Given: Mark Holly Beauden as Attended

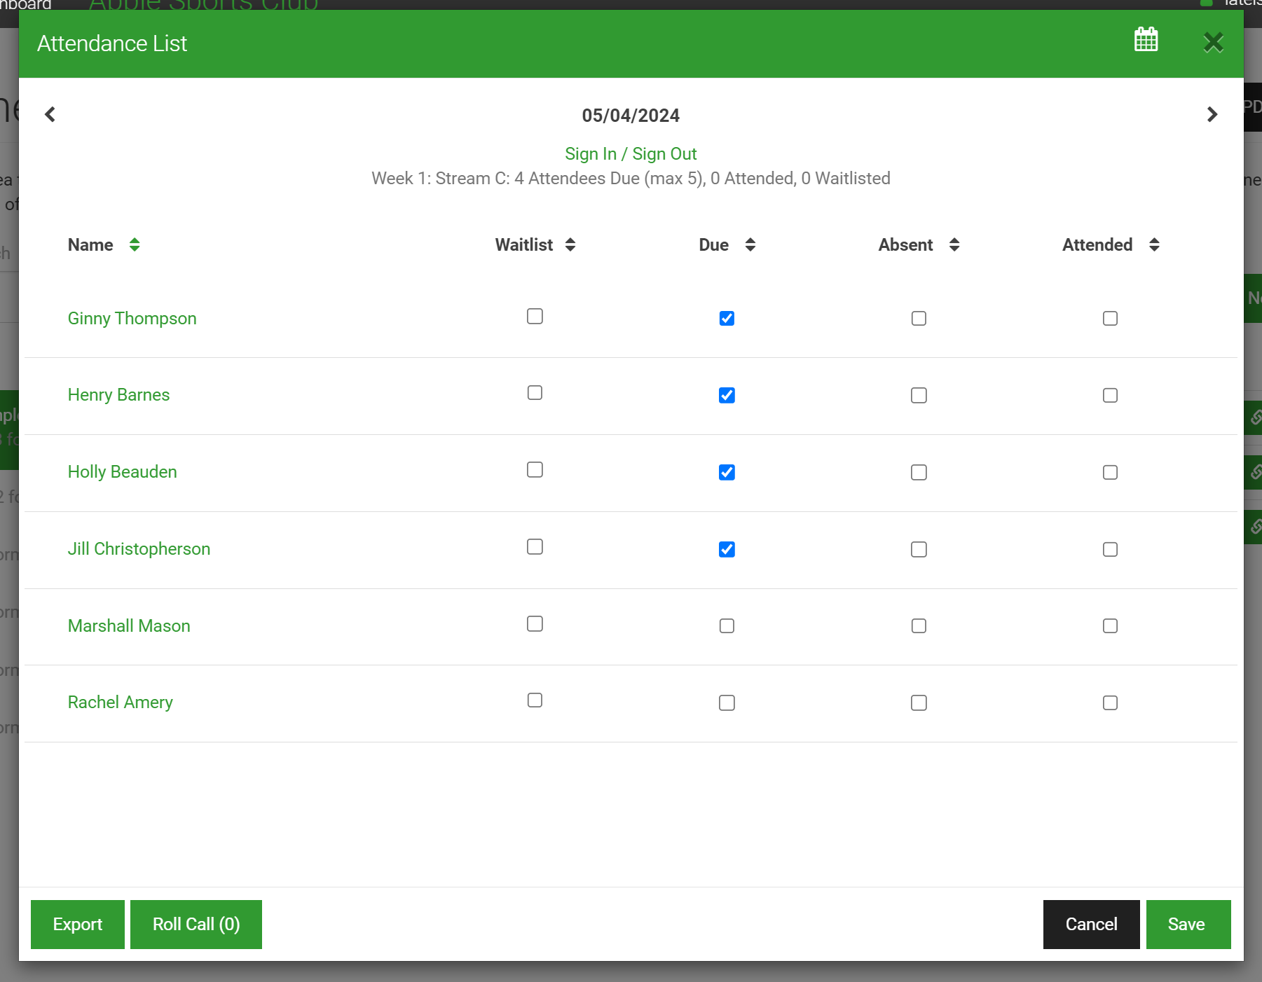Looking at the screenshot, I should click(1110, 473).
